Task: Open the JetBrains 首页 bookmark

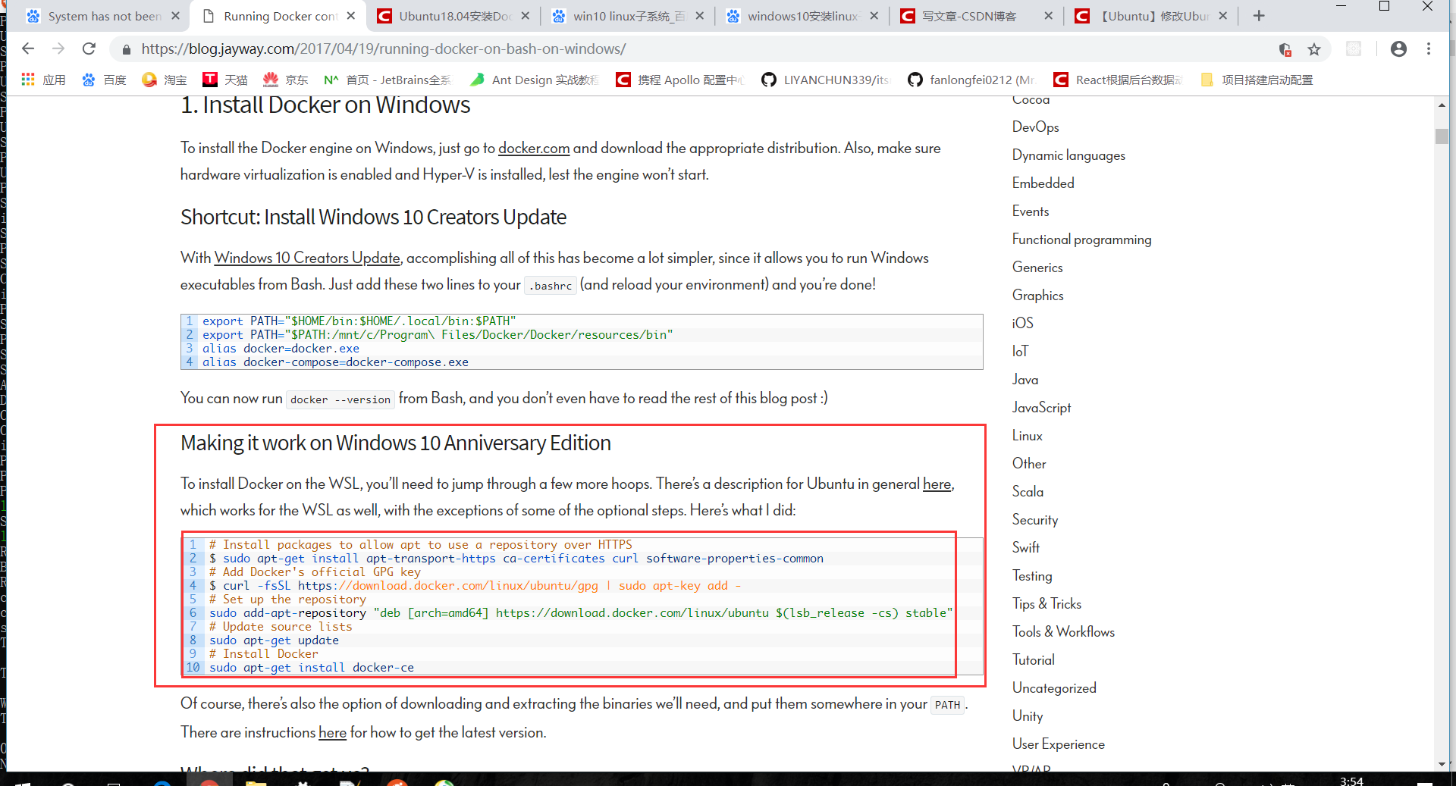Action: [x=388, y=80]
